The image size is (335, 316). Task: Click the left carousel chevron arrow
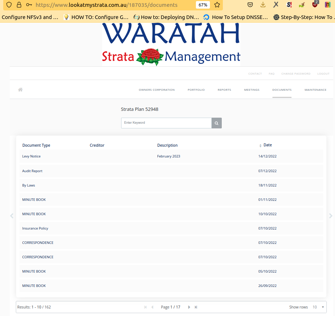pos(12,216)
